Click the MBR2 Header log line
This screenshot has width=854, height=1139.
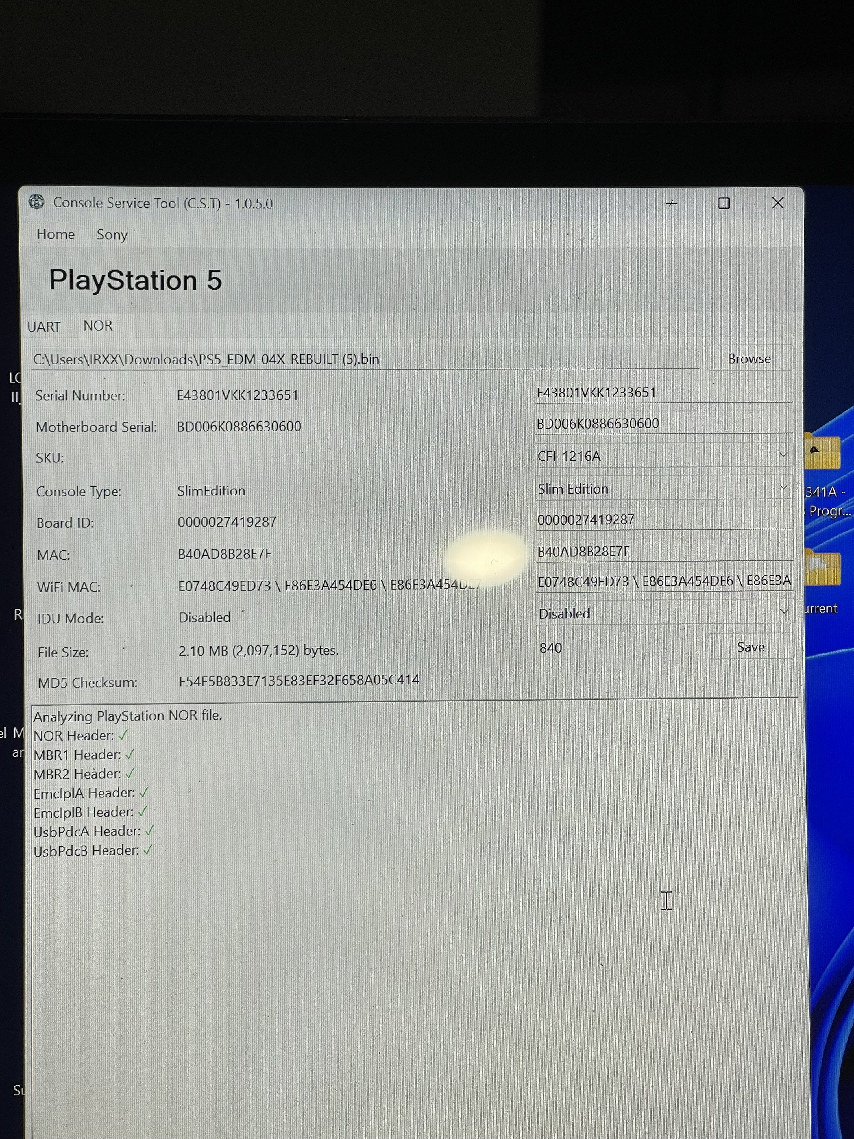83,774
